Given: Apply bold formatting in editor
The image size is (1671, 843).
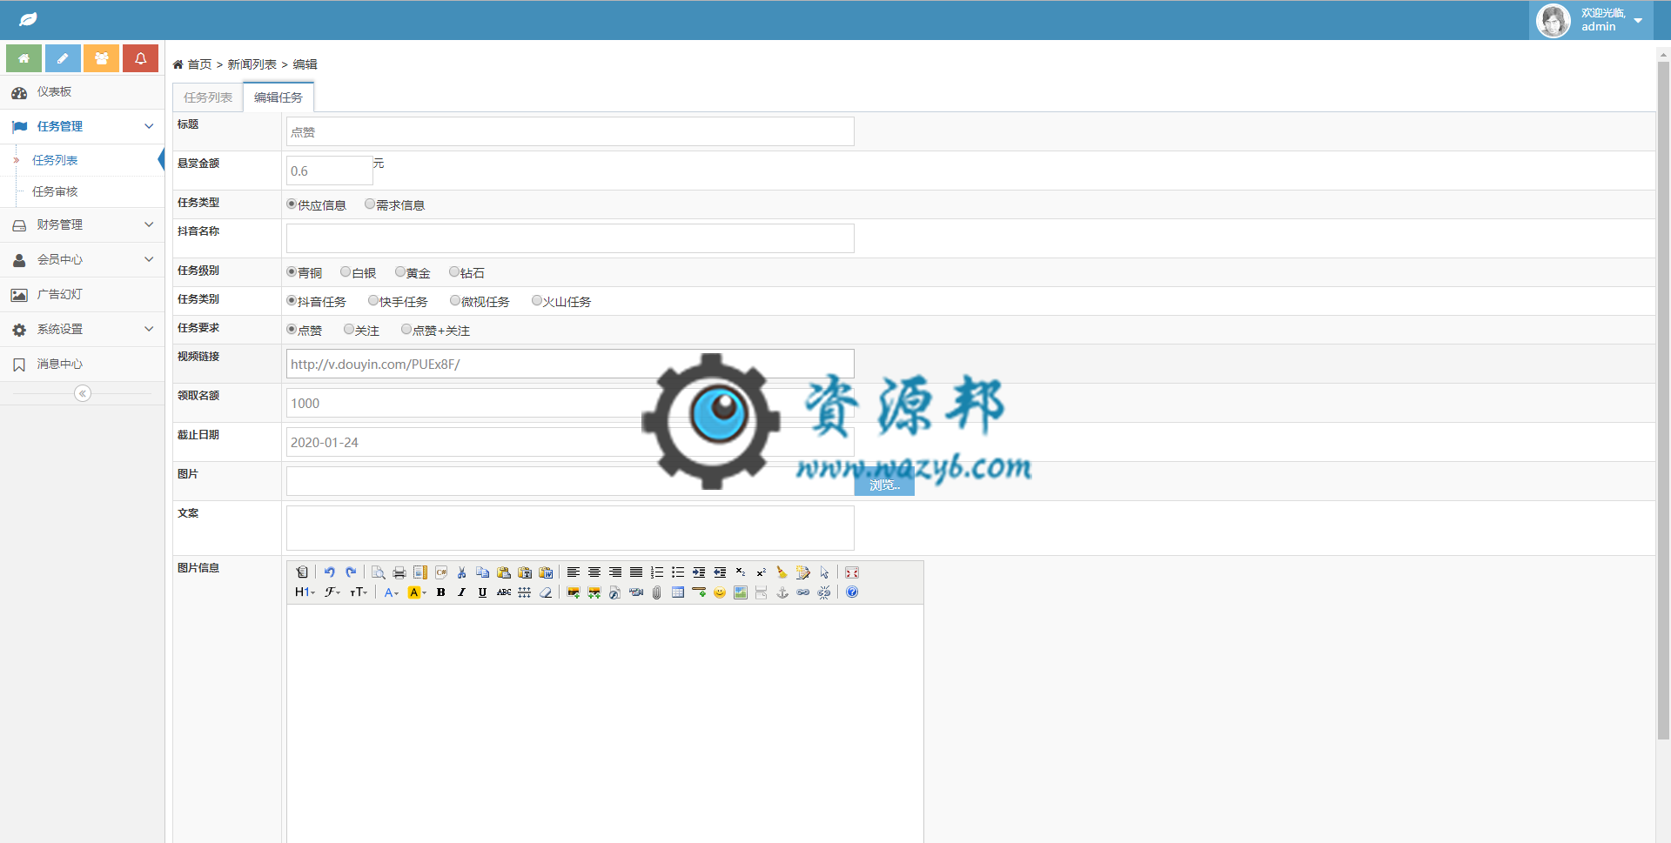Looking at the screenshot, I should coord(441,592).
